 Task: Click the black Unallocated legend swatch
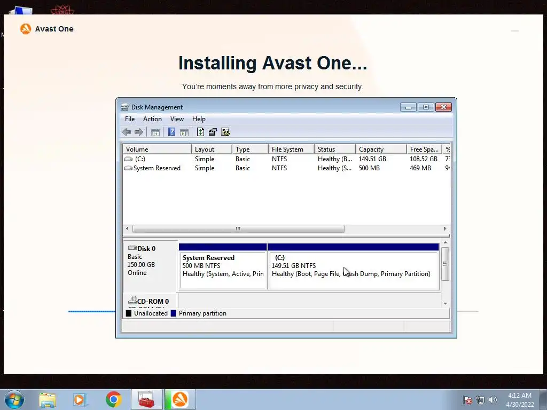point(129,313)
